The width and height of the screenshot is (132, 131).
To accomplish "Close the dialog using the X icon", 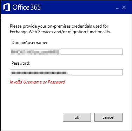I will tap(124, 7).
